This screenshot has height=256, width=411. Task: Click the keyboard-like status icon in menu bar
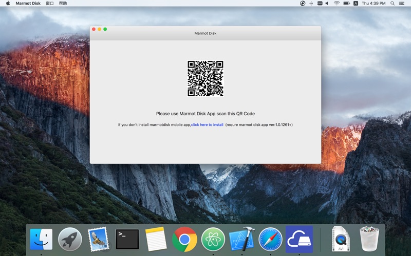tap(320, 3)
